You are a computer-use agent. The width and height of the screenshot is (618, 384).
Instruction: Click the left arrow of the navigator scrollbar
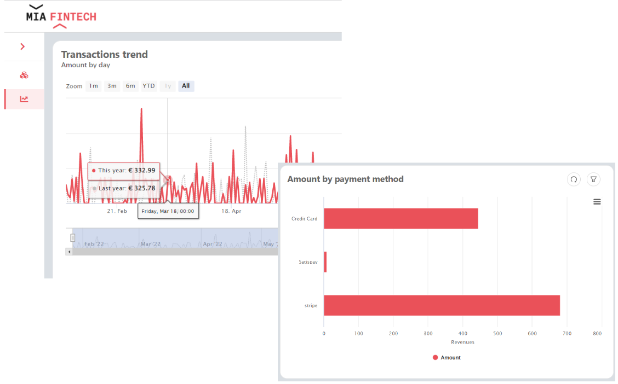pyautogui.click(x=68, y=252)
